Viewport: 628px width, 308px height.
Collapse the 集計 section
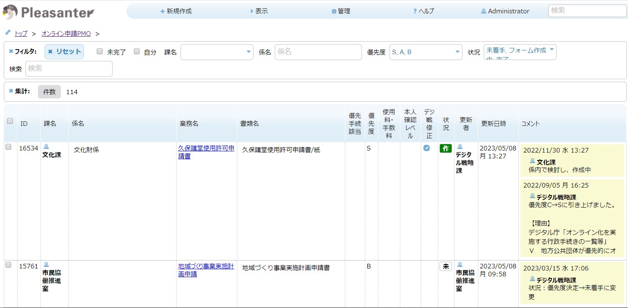19,91
